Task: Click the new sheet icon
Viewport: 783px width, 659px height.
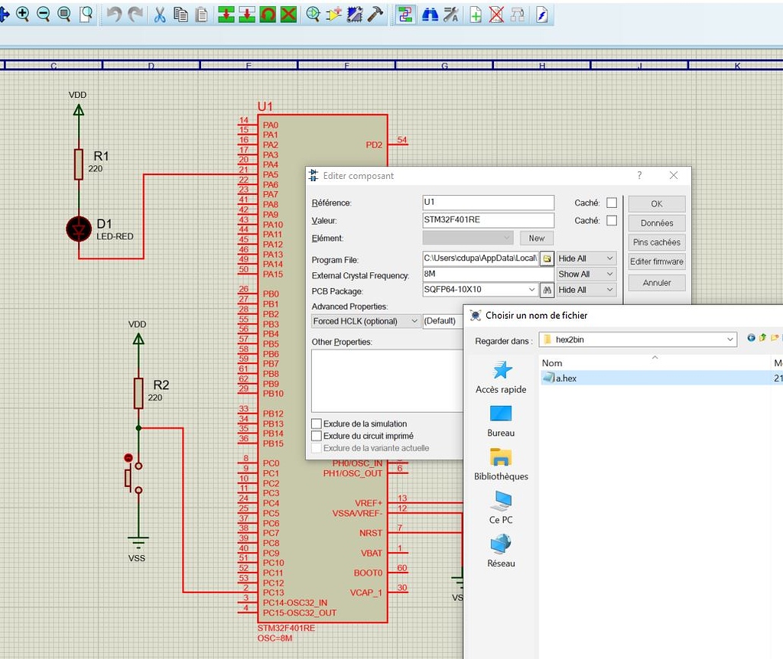Action: (x=475, y=14)
